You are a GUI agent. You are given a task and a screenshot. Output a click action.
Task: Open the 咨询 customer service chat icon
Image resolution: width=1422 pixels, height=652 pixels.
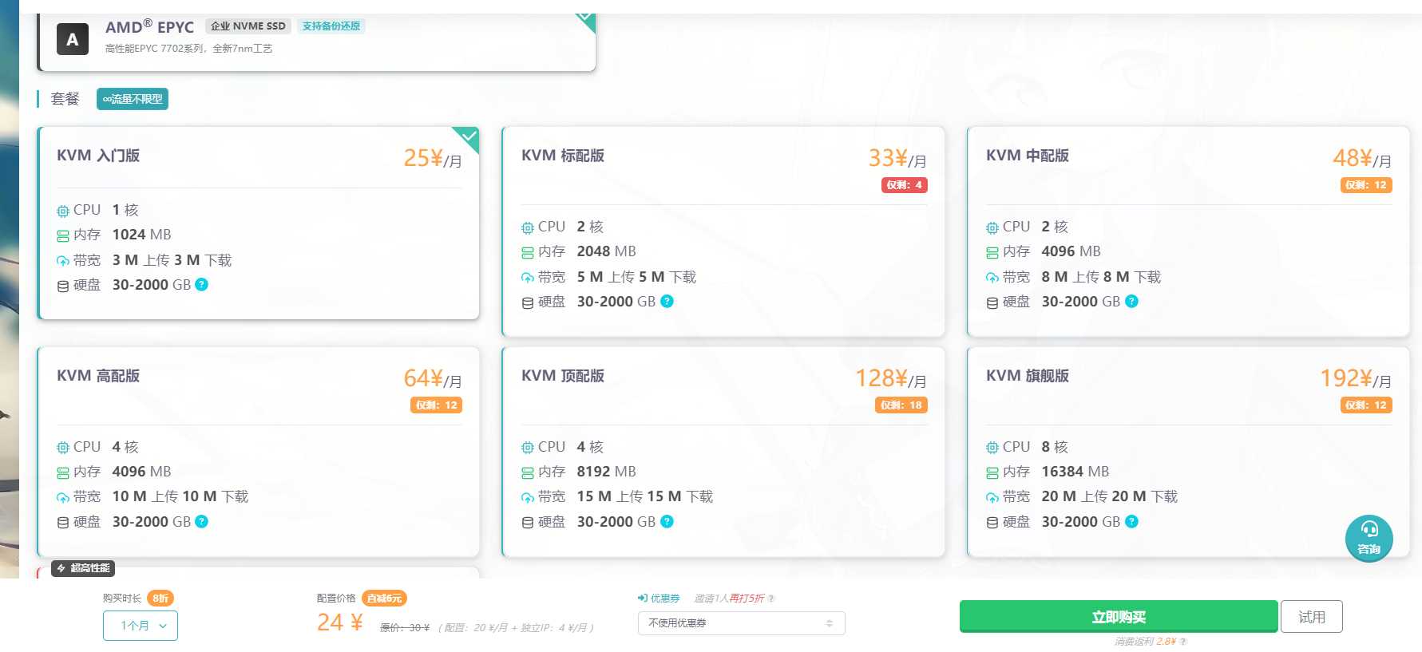[1369, 538]
